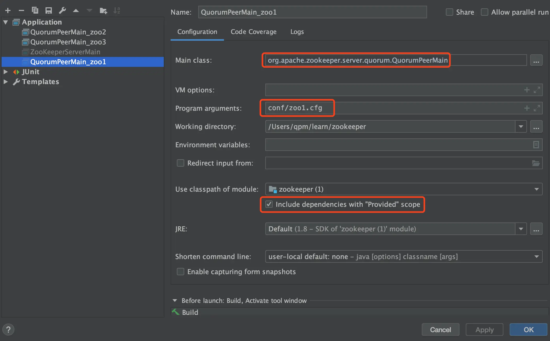Click the Create New Folder icon
This screenshot has width=550, height=341.
coord(103,10)
